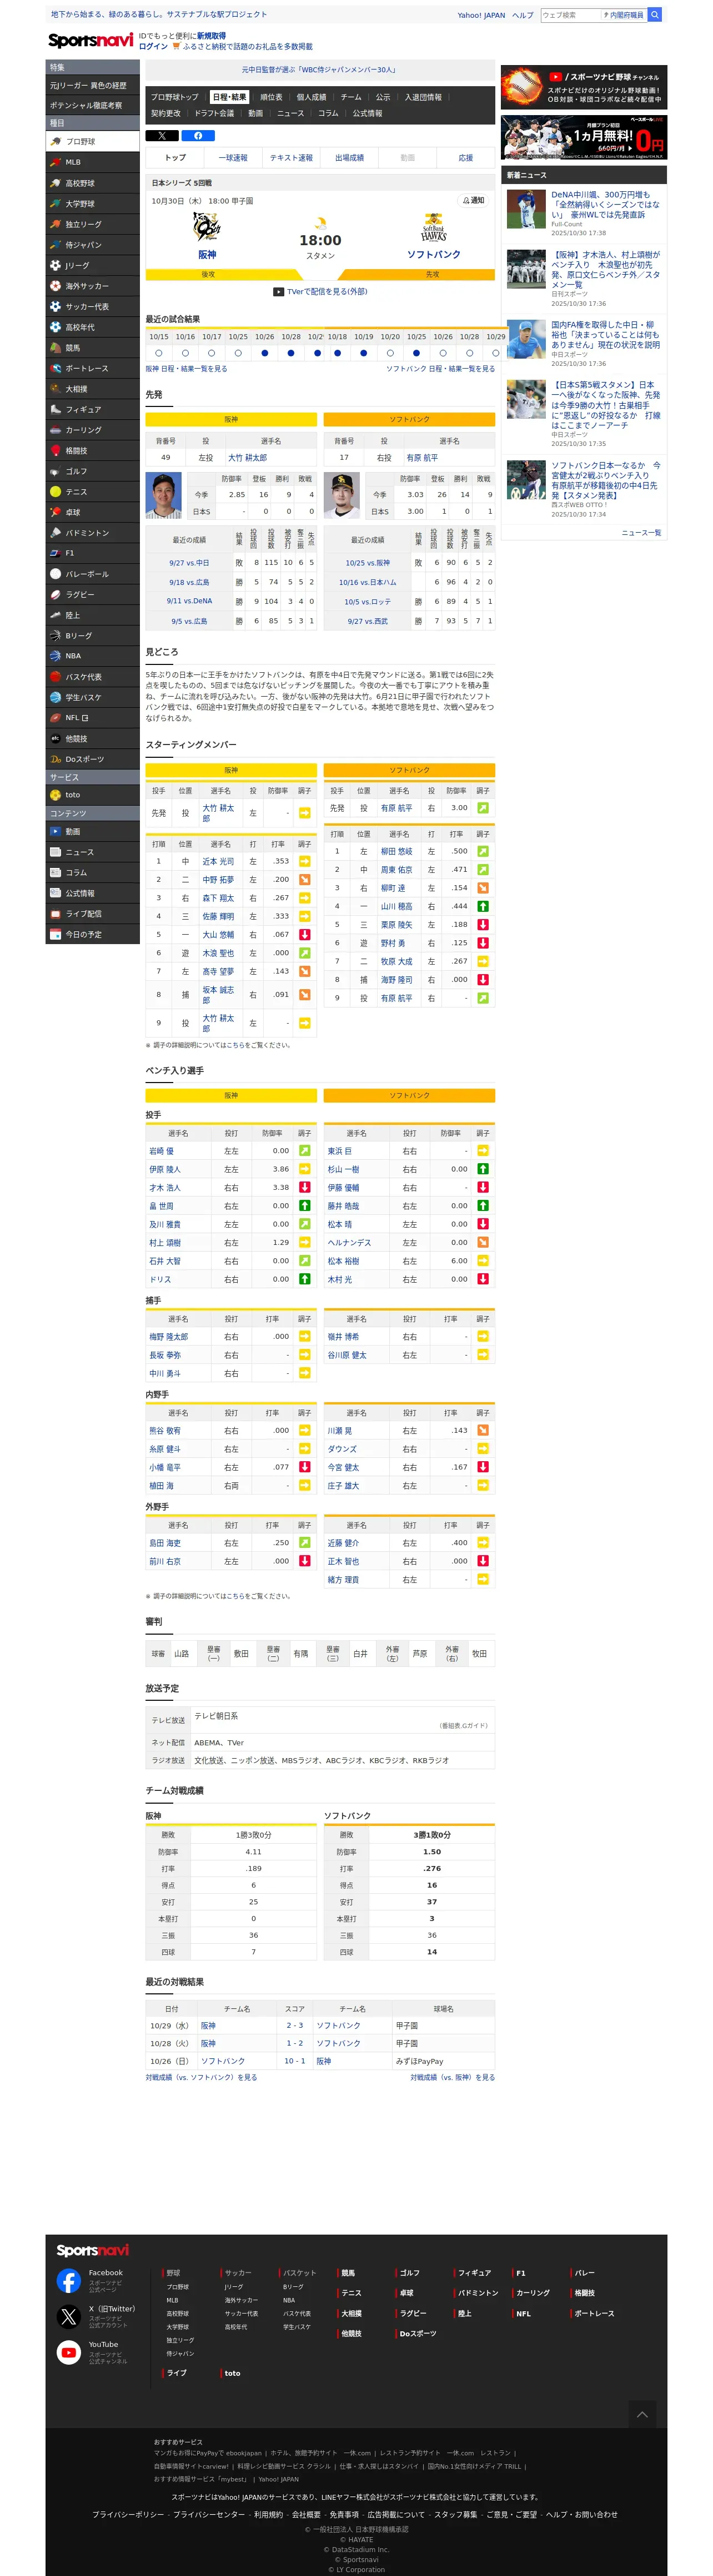
Task: Switch to 個人成績 tab
Action: click(x=312, y=97)
